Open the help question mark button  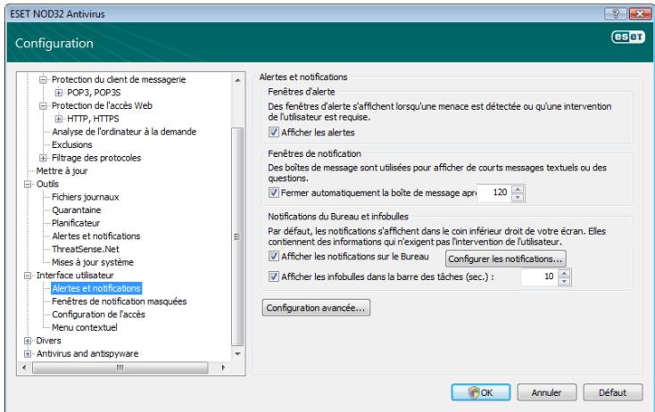click(x=616, y=13)
